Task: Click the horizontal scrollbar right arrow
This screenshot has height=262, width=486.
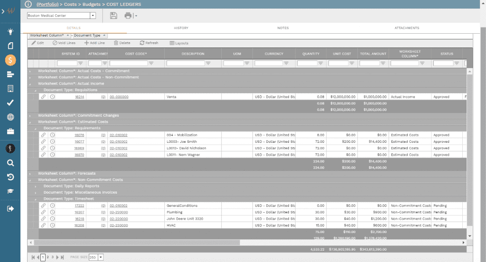Action: point(463,243)
